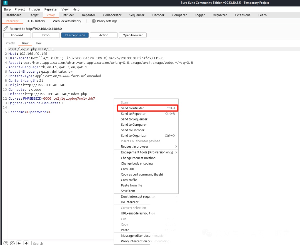Click the username=1&password=1 request body line

[x=29, y=112]
